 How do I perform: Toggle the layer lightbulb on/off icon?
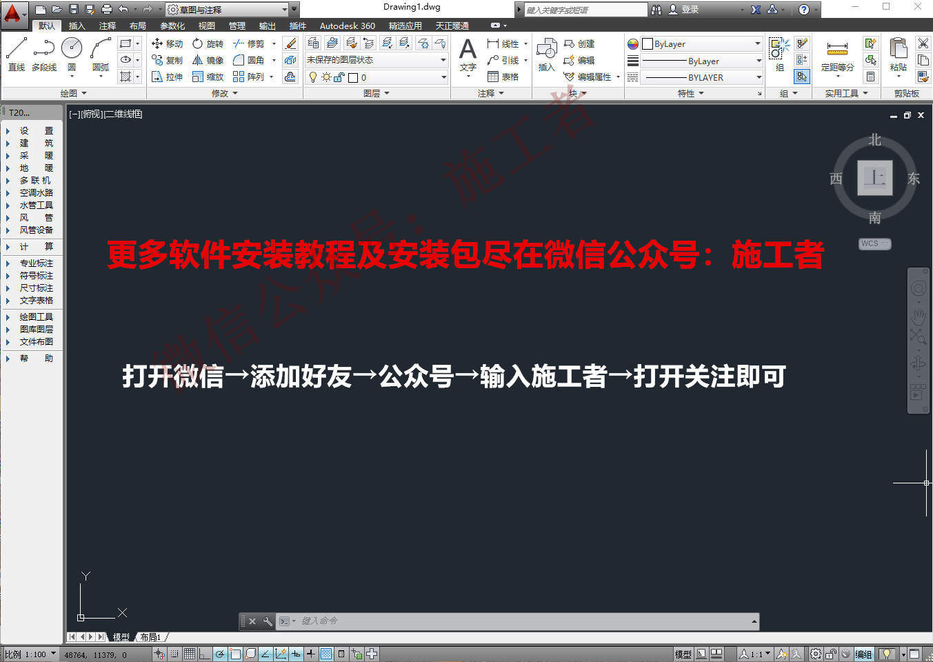(x=313, y=77)
